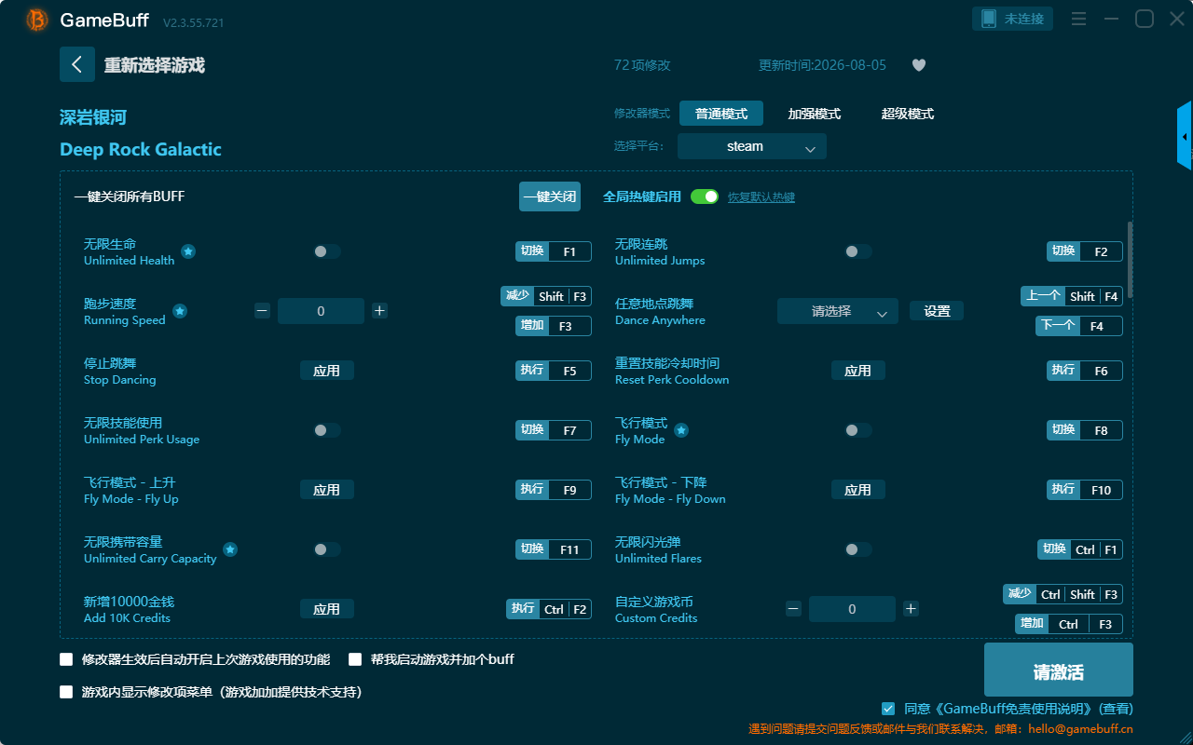The height and width of the screenshot is (745, 1193).
Task: Click the star badge beside Fly Mode
Action: tap(681, 430)
